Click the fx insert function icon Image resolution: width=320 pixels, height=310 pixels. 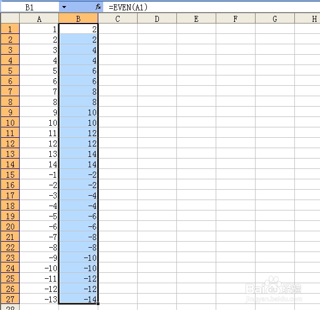click(x=98, y=7)
